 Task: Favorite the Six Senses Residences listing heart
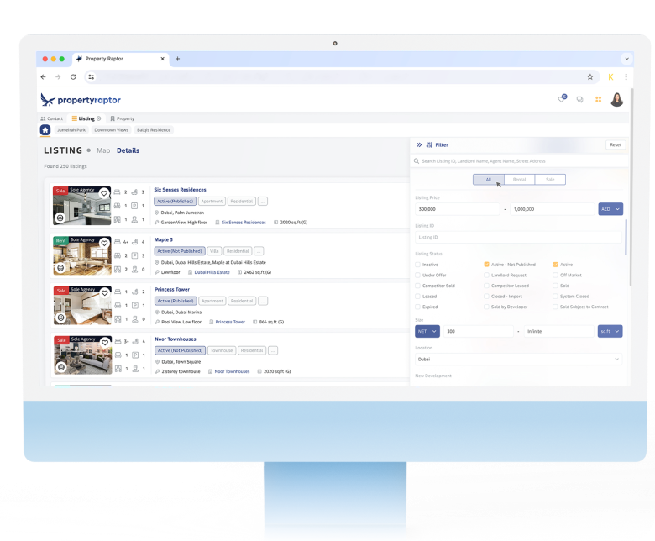coord(104,192)
